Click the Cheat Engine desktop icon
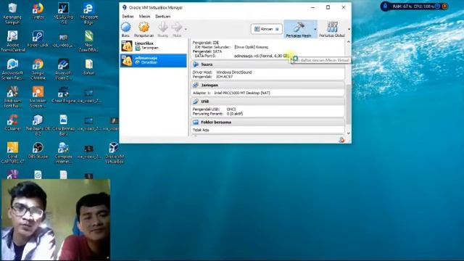 63,94
